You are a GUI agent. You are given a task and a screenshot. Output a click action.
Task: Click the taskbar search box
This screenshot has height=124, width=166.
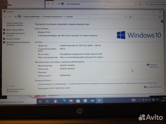(x=18, y=102)
